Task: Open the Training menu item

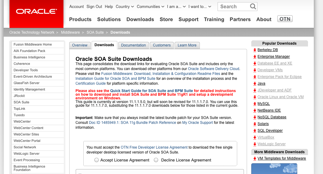Action: click(214, 19)
